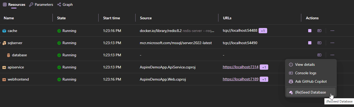Open the https://localhost:7314 link
354x107 pixels.
click(241, 67)
